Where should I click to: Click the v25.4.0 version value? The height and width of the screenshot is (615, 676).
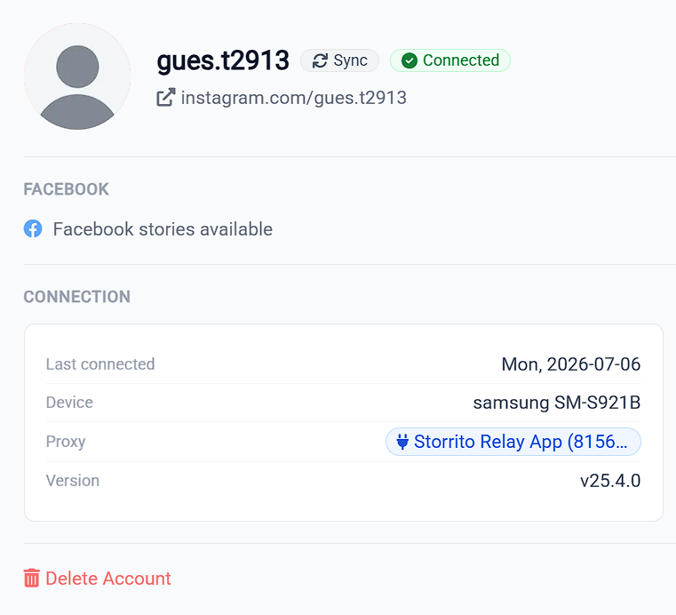point(610,481)
